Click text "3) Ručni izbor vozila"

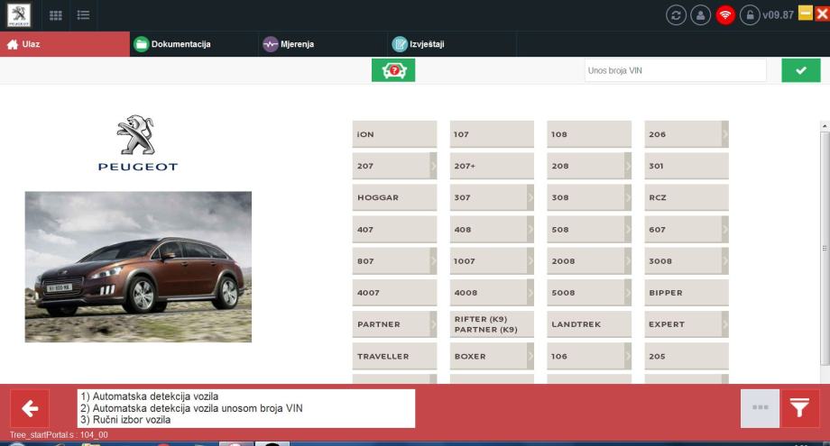[x=125, y=420]
